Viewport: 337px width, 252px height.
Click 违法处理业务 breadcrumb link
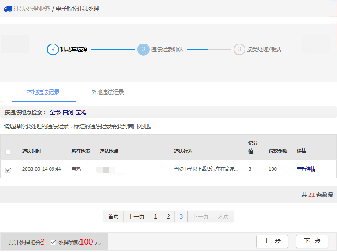(32, 9)
